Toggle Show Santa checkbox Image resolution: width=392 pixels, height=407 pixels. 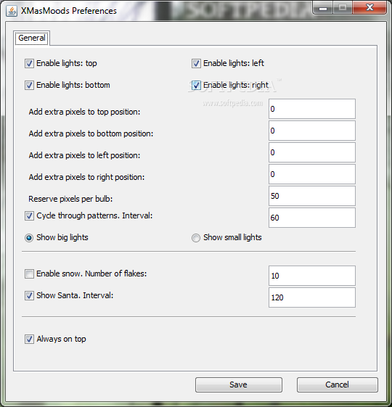(x=29, y=296)
